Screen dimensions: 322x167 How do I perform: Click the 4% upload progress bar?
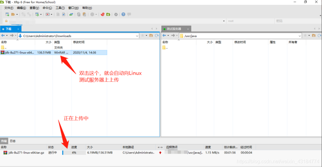pos(74,153)
